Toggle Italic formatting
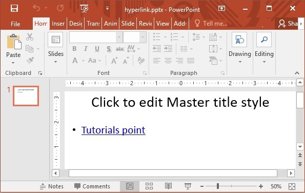This screenshot has height=193, width=305. 86,49
